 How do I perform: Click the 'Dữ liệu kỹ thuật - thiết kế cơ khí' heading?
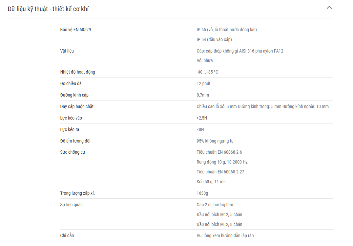coord(48,9)
